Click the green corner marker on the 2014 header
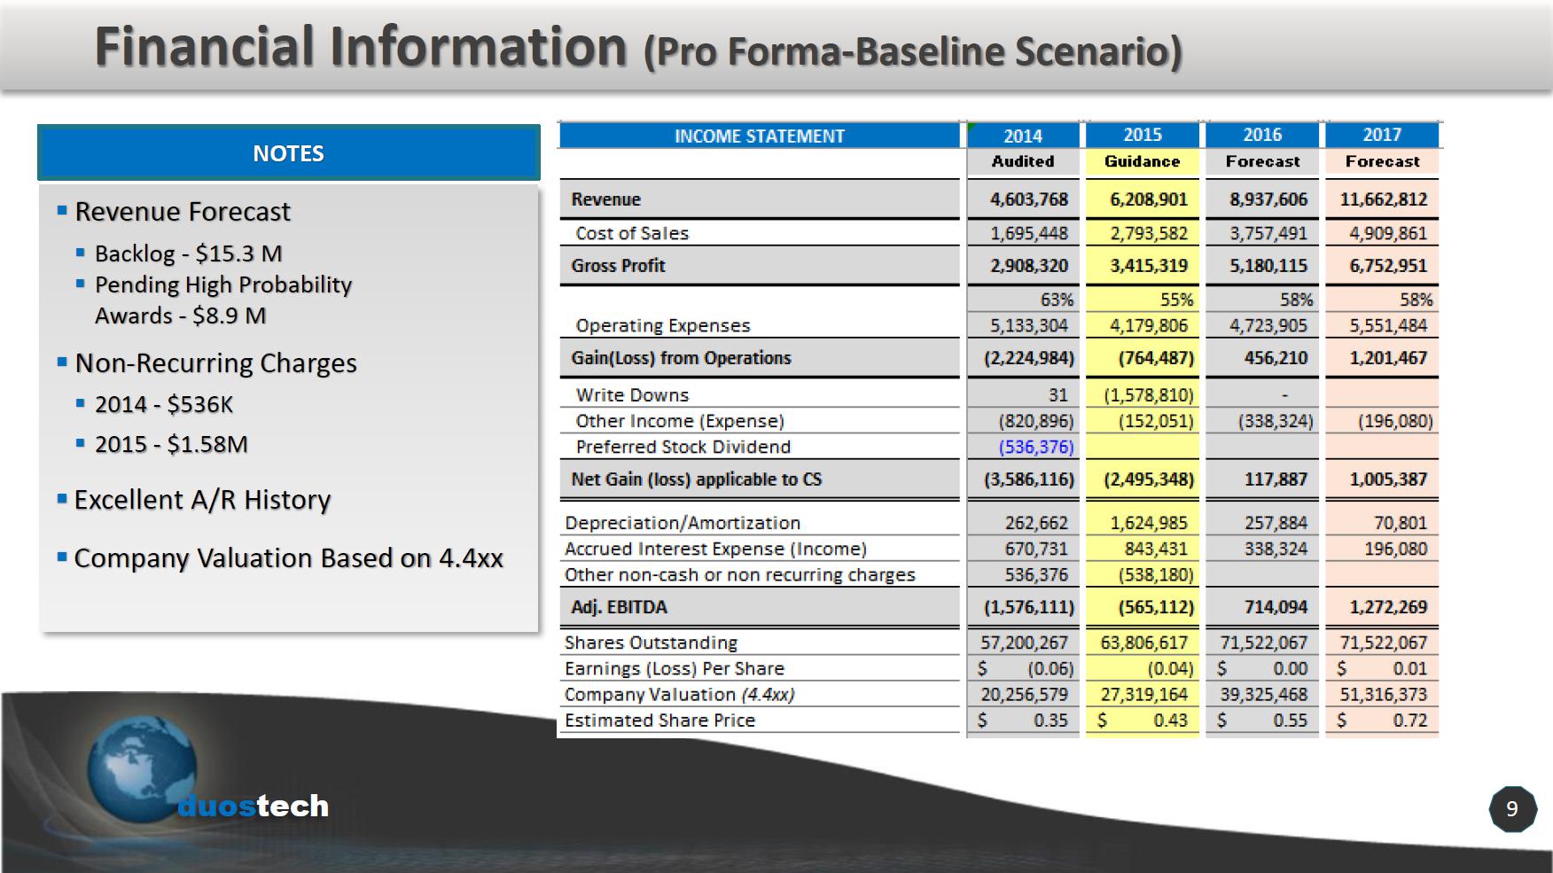Image resolution: width=1553 pixels, height=873 pixels. click(x=972, y=127)
